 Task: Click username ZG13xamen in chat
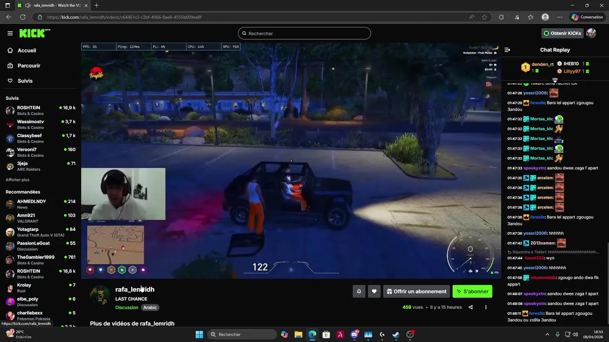click(543, 243)
